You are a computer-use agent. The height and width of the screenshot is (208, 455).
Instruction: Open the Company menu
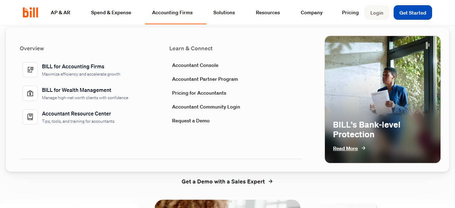[x=311, y=12]
